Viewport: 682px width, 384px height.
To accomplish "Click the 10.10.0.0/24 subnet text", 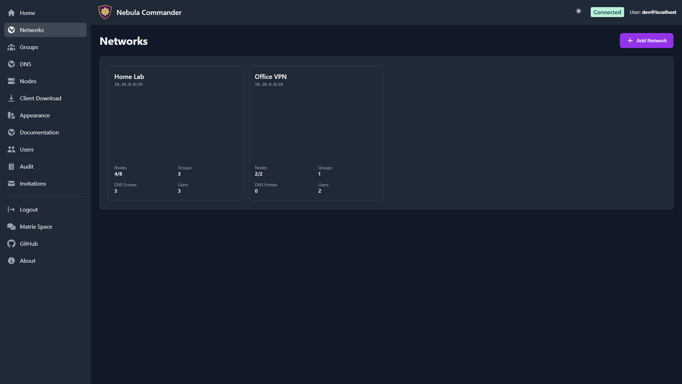I will coord(128,84).
